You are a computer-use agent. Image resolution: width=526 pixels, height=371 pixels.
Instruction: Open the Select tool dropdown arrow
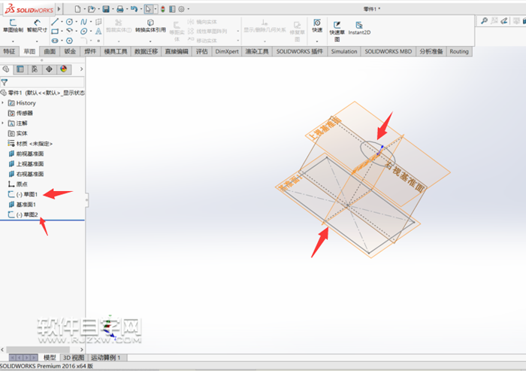tap(156, 9)
